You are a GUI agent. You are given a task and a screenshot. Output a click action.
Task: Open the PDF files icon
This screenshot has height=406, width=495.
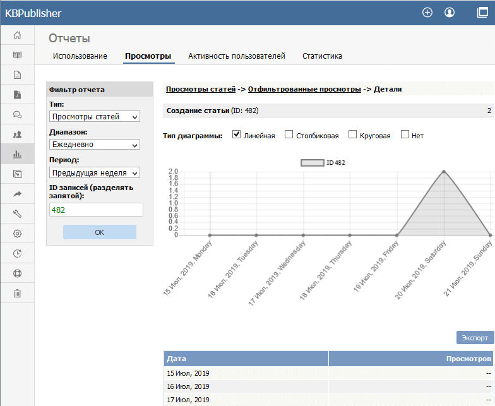point(18,95)
